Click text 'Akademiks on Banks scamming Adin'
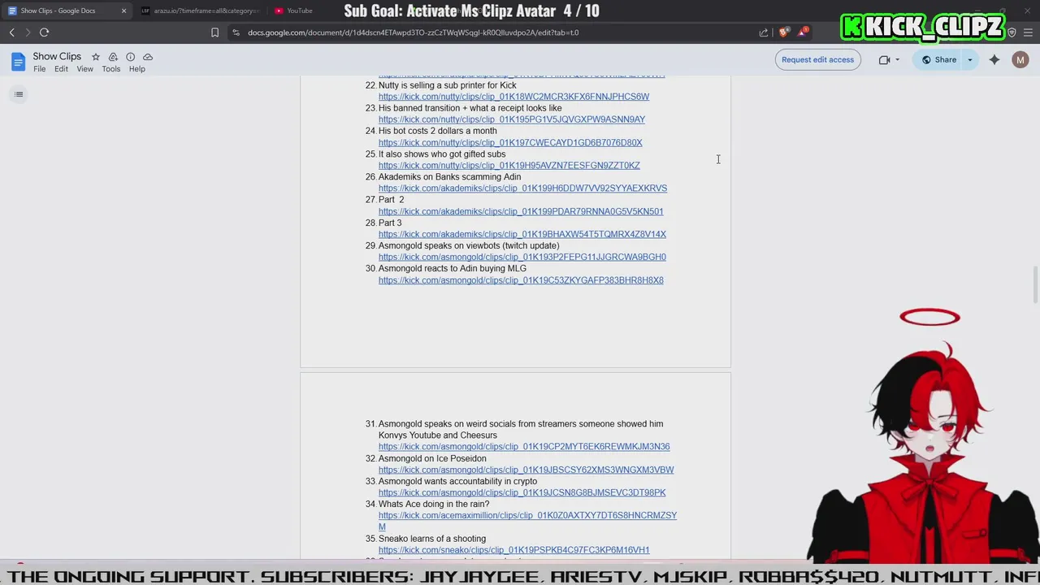 point(449,176)
